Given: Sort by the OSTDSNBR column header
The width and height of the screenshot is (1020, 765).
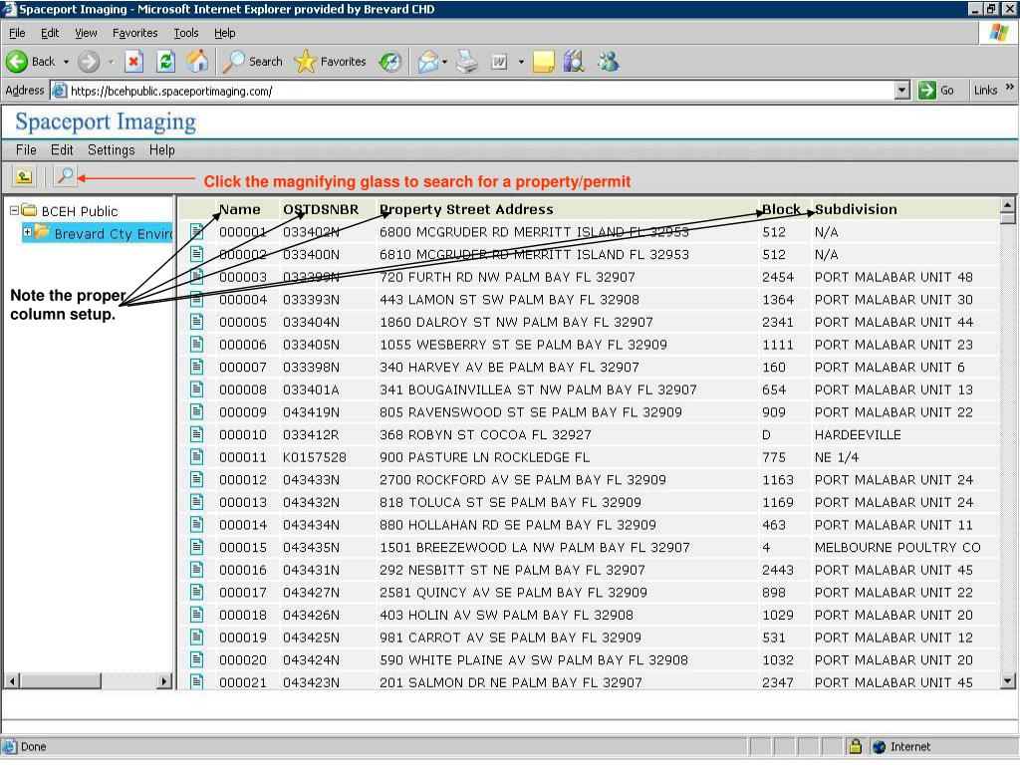Looking at the screenshot, I should pos(321,209).
